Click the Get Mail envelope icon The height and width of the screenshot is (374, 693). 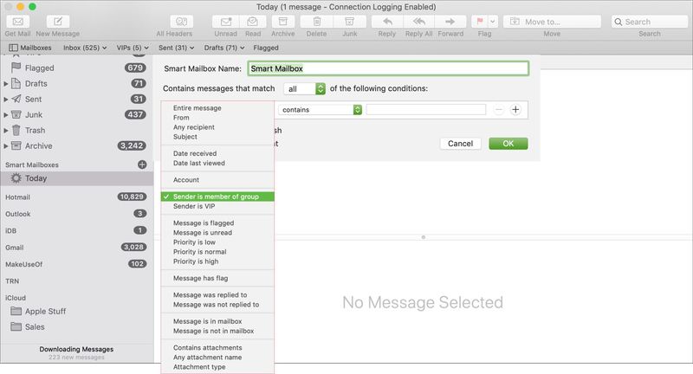17,22
